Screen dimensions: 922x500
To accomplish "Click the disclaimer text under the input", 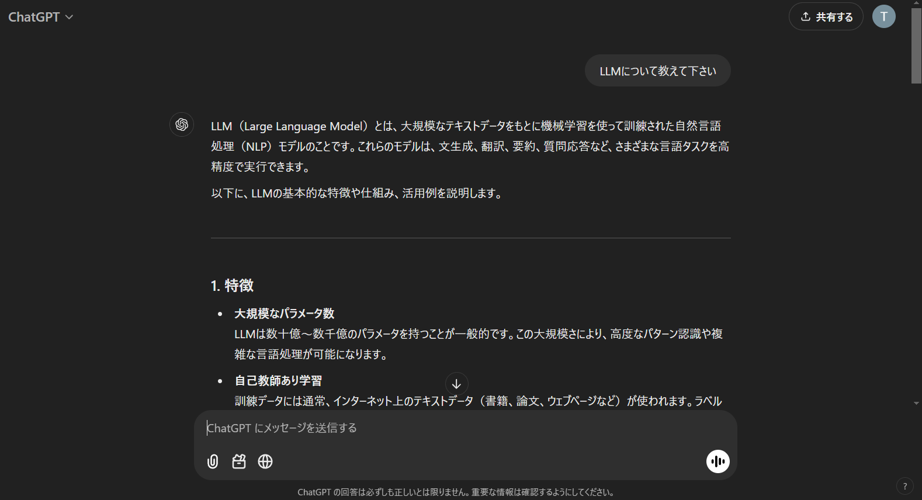I will pyautogui.click(x=456, y=492).
